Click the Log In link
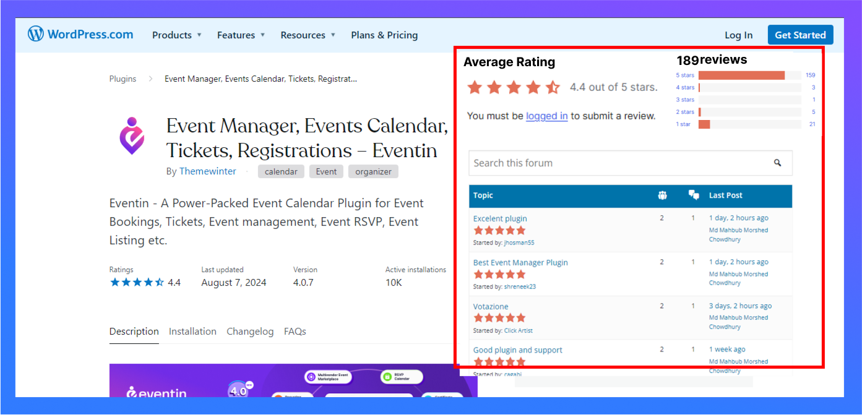The image size is (862, 415). coord(739,35)
